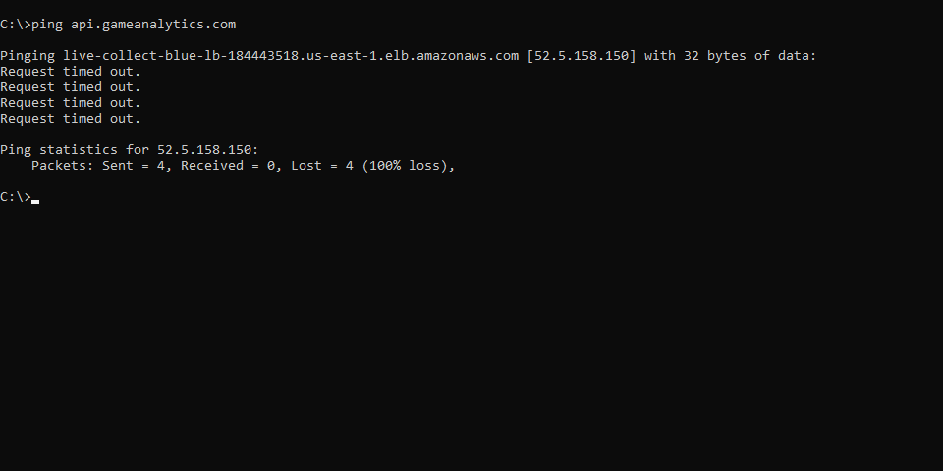Click the word "ping" in the typed command
The width and height of the screenshot is (943, 471).
[x=47, y=24]
